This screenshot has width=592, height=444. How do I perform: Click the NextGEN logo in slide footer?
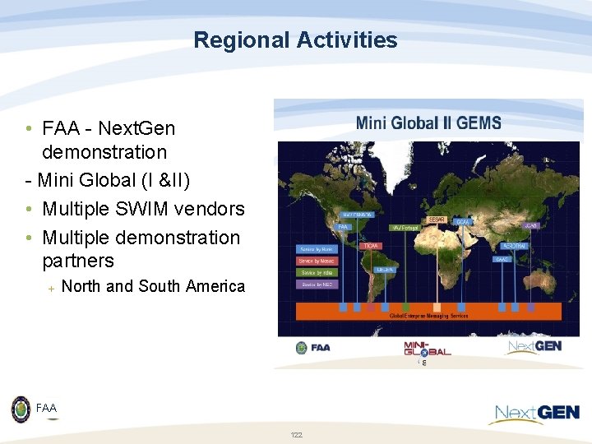(x=534, y=414)
